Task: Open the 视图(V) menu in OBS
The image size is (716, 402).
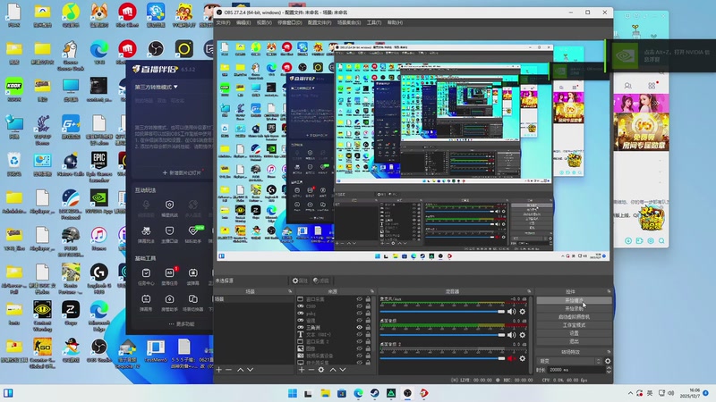Action: pyautogui.click(x=264, y=22)
